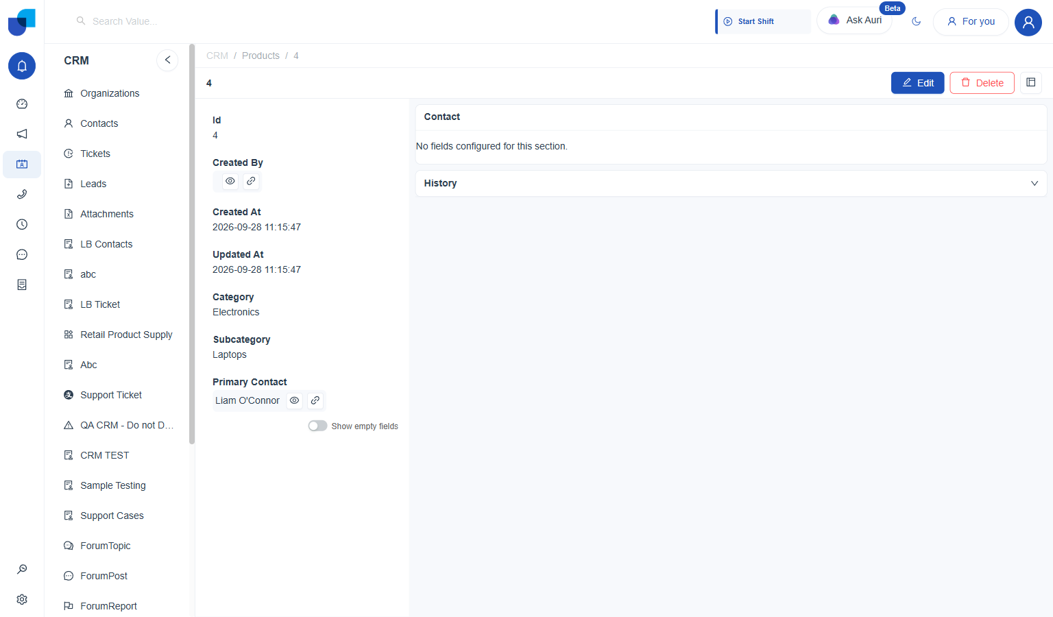Open the clock history icon in rail
This screenshot has height=617, width=1053.
pyautogui.click(x=22, y=225)
